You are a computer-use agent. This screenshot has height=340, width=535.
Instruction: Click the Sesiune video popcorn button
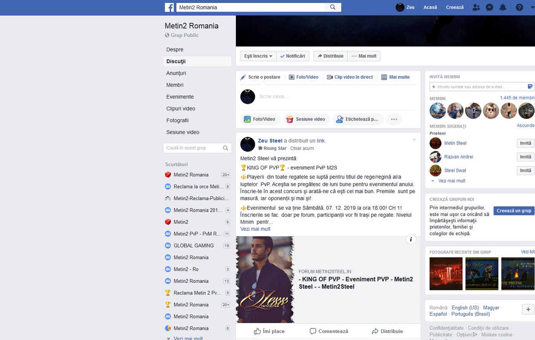pyautogui.click(x=306, y=119)
